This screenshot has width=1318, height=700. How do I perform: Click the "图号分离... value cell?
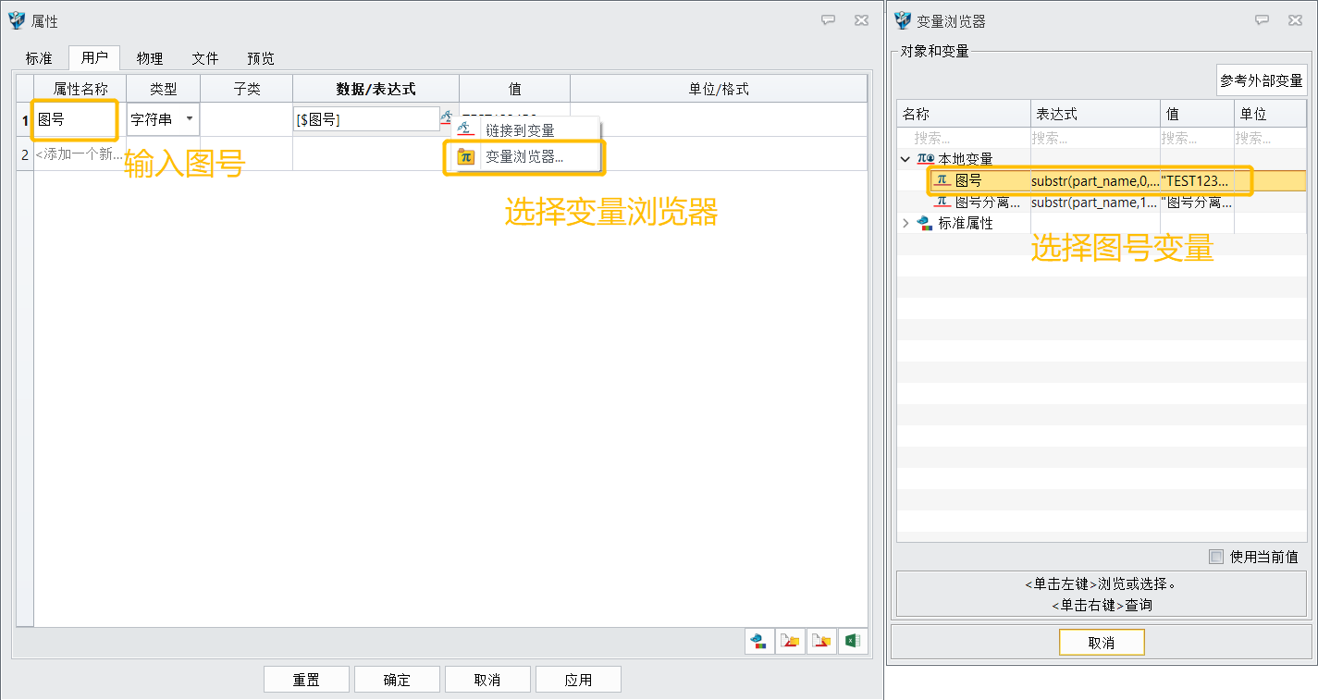pyautogui.click(x=1197, y=202)
